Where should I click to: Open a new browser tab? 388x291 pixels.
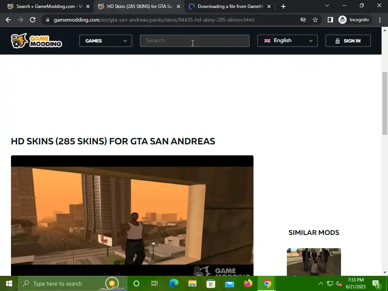pyautogui.click(x=283, y=6)
